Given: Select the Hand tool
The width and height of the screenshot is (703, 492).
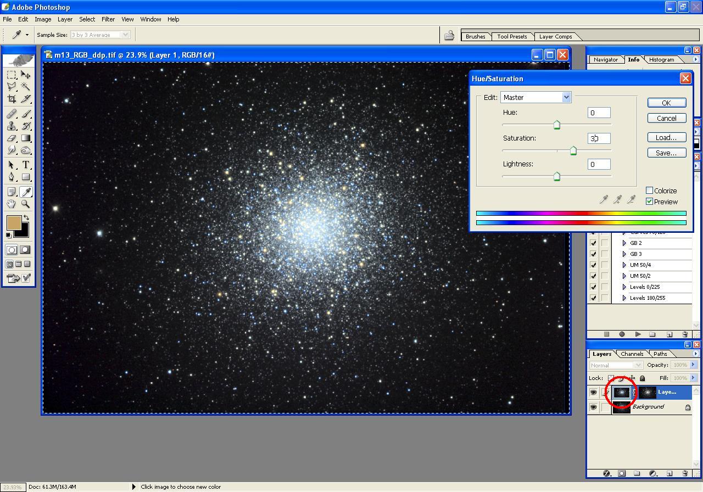Looking at the screenshot, I should (x=12, y=204).
